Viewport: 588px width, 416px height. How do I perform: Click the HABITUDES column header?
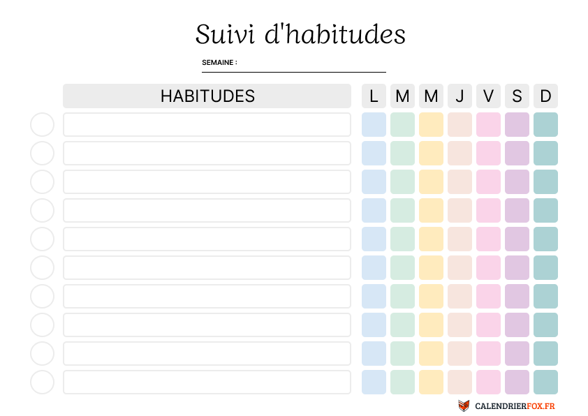207,96
